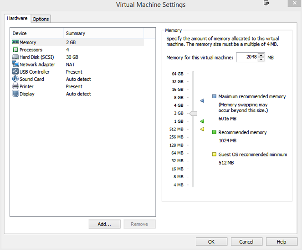
Task: Decrease memory with the down spinner arrow
Action: 261,60
